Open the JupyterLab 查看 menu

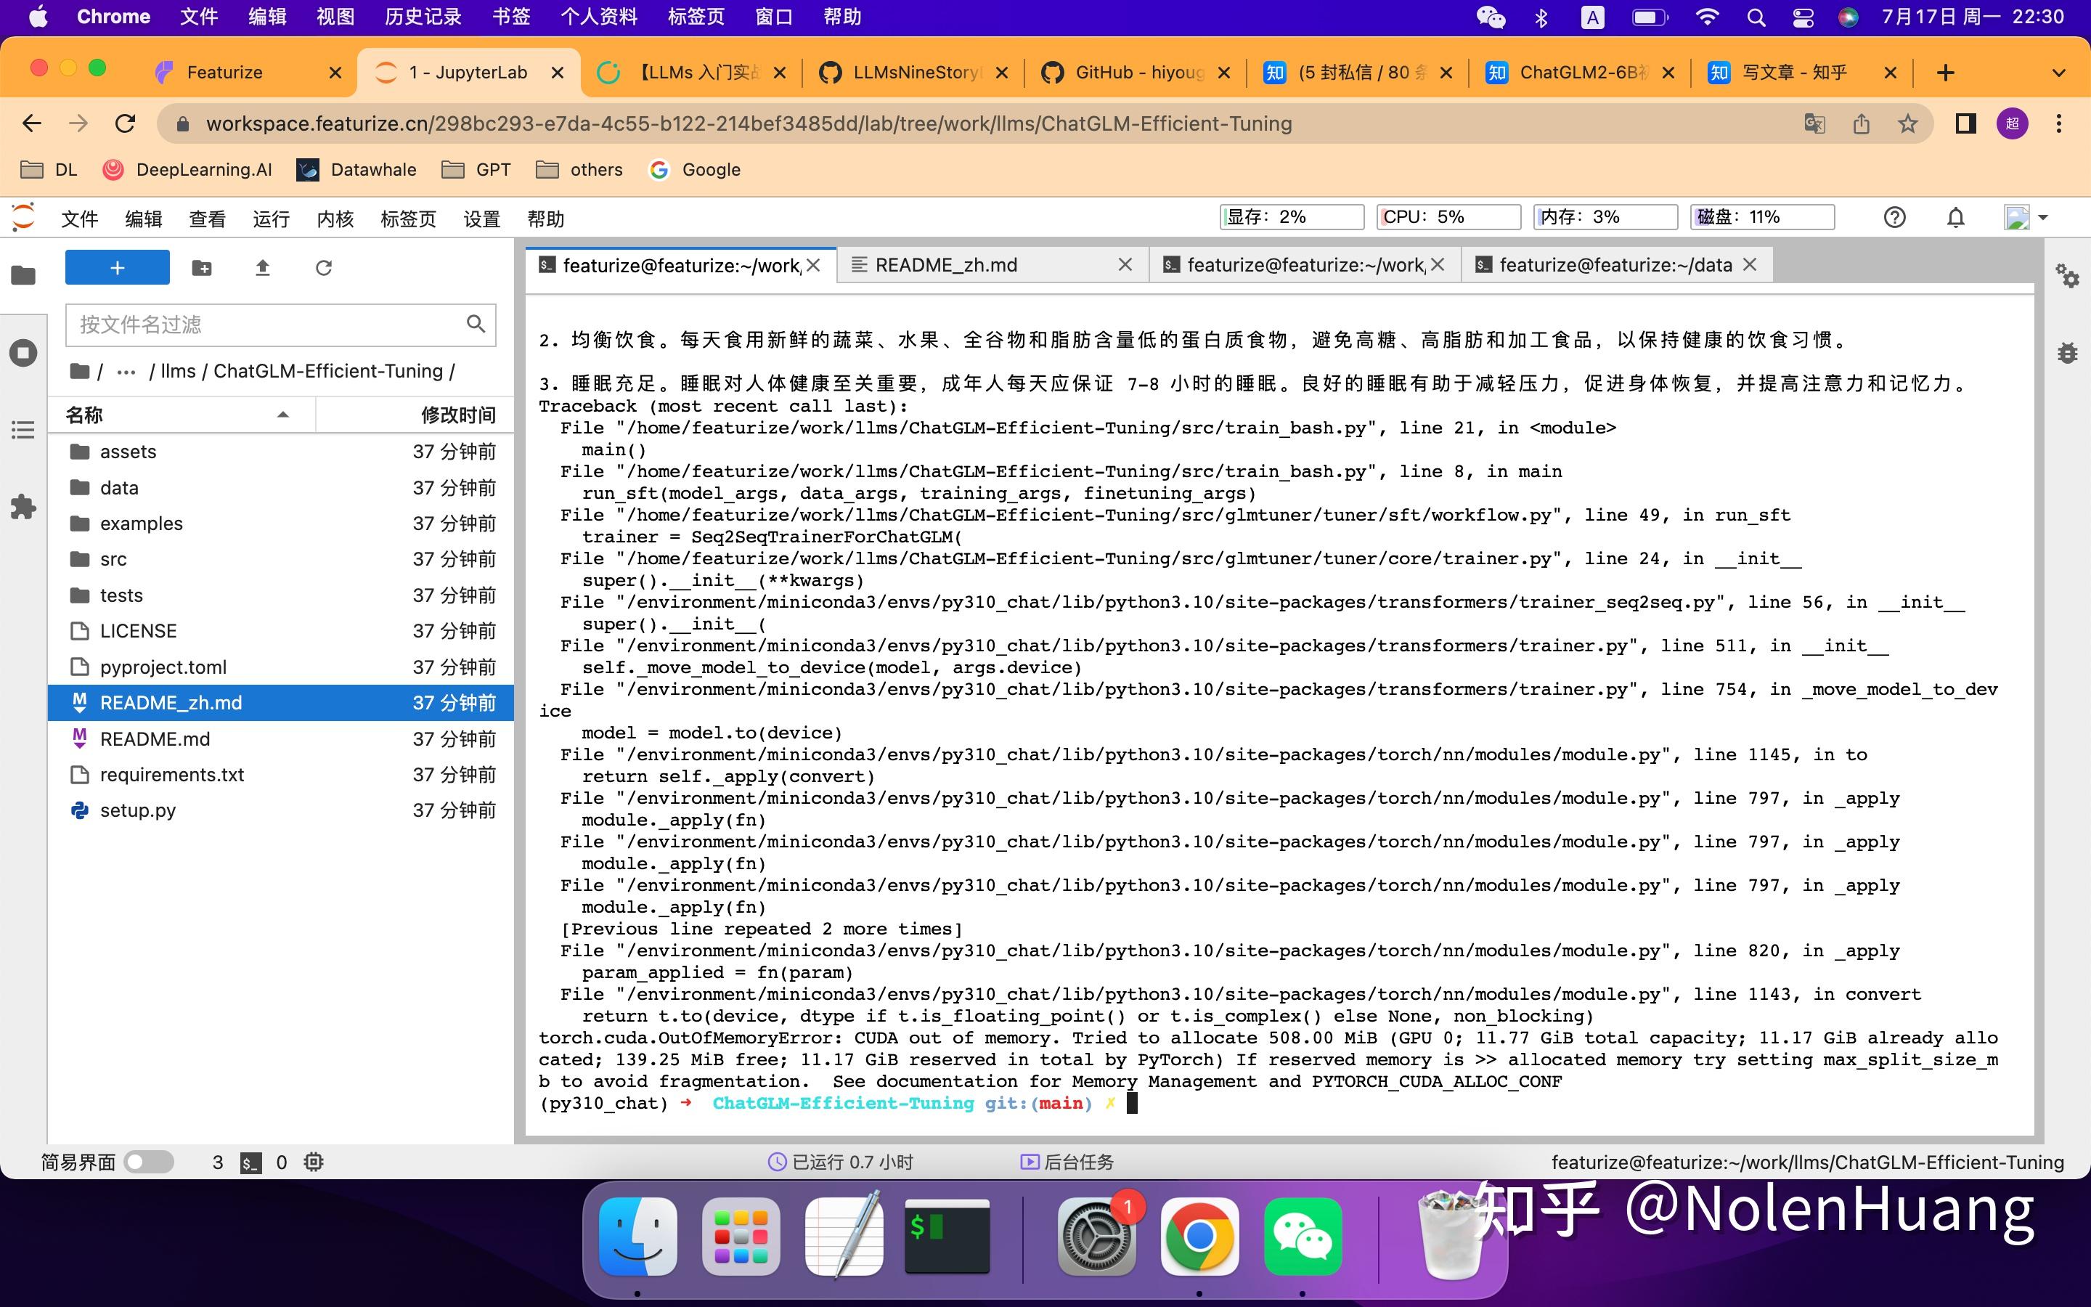[x=208, y=219]
